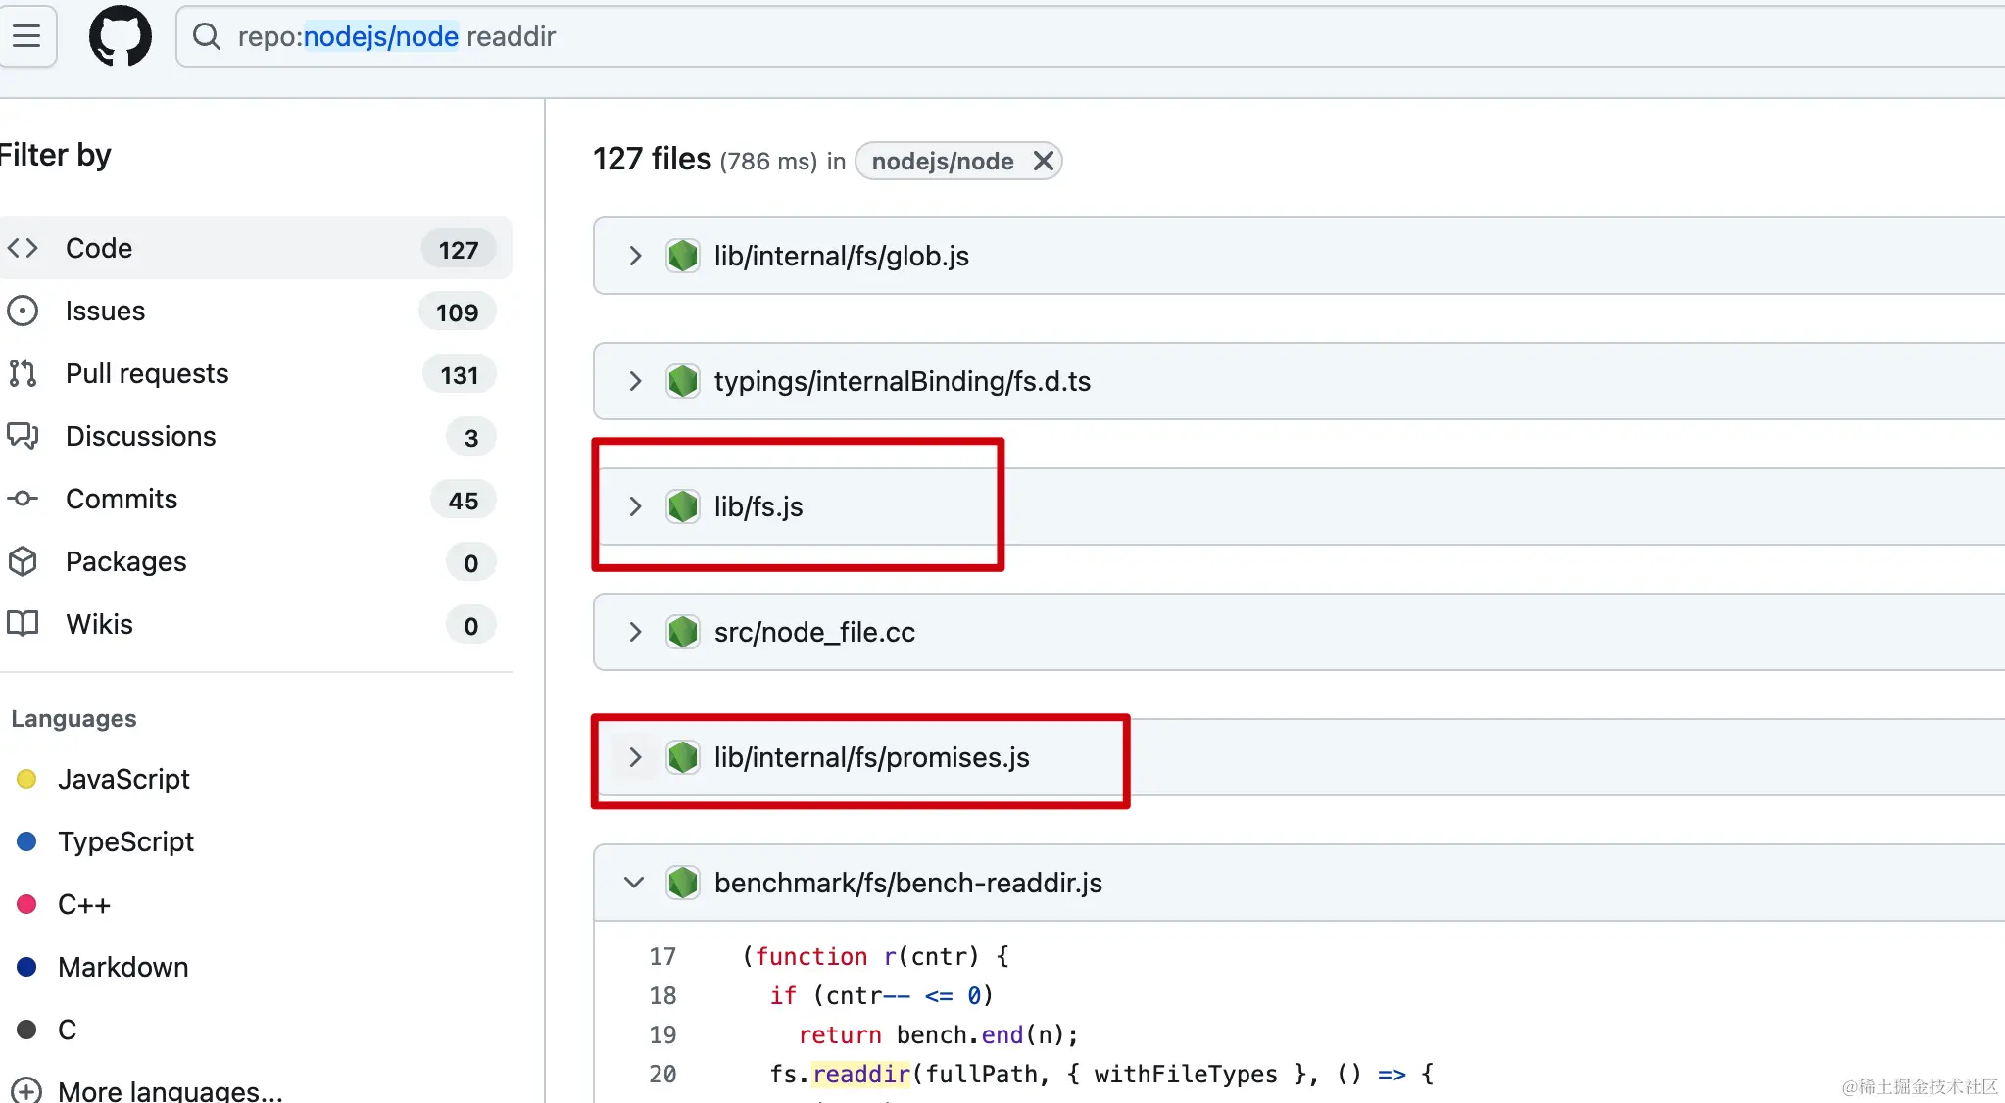This screenshot has width=2005, height=1103.
Task: Filter results by Commits
Action: 256,499
